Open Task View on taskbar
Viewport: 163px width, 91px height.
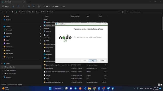[66, 88]
